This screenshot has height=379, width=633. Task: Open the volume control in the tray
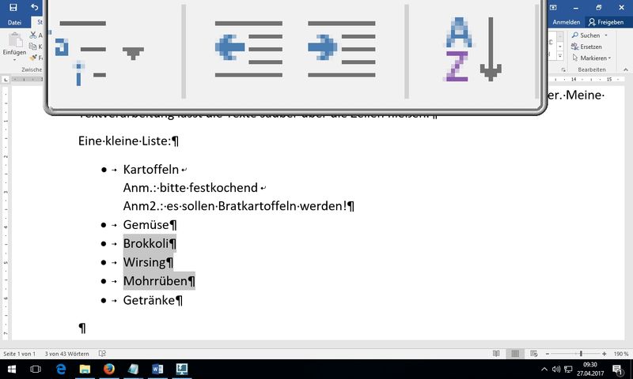[556, 369]
